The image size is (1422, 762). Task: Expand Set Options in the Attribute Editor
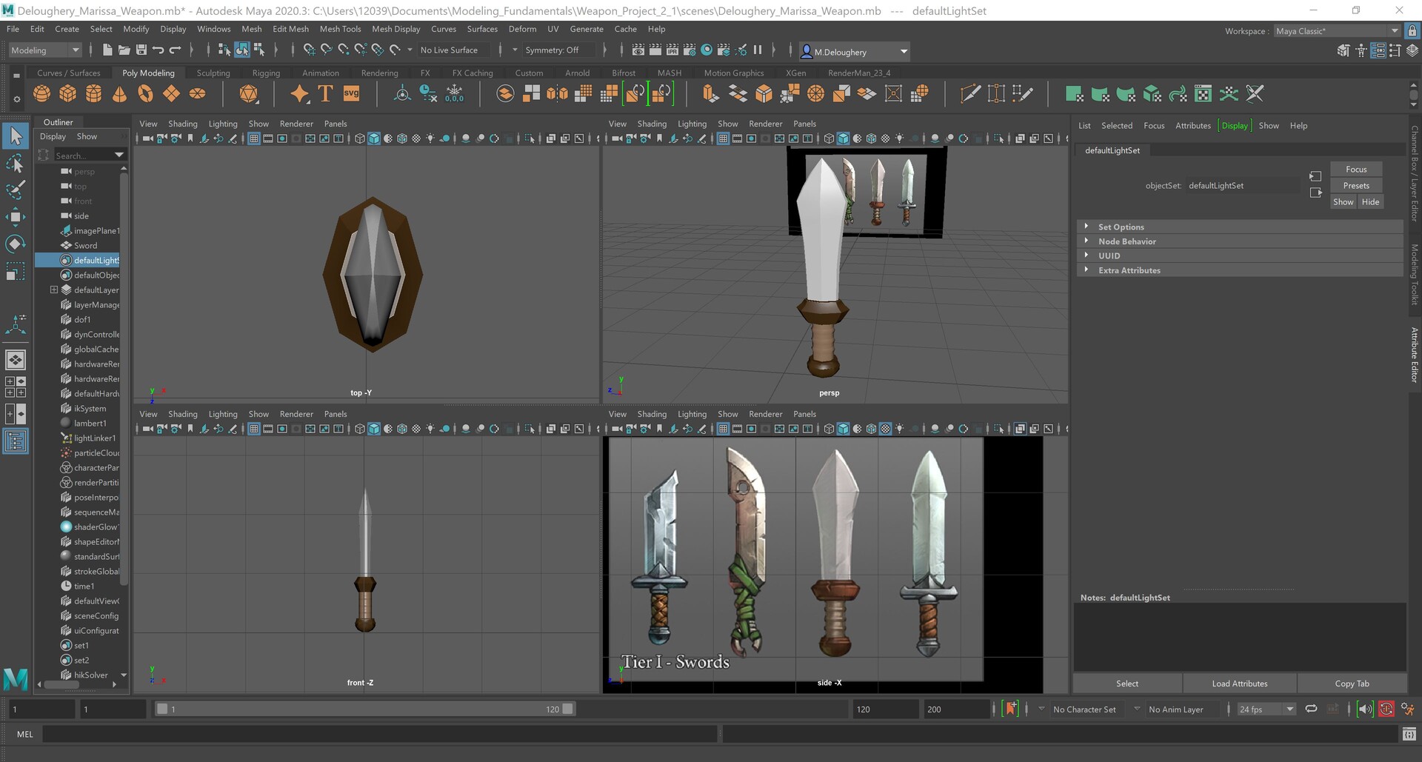1121,227
